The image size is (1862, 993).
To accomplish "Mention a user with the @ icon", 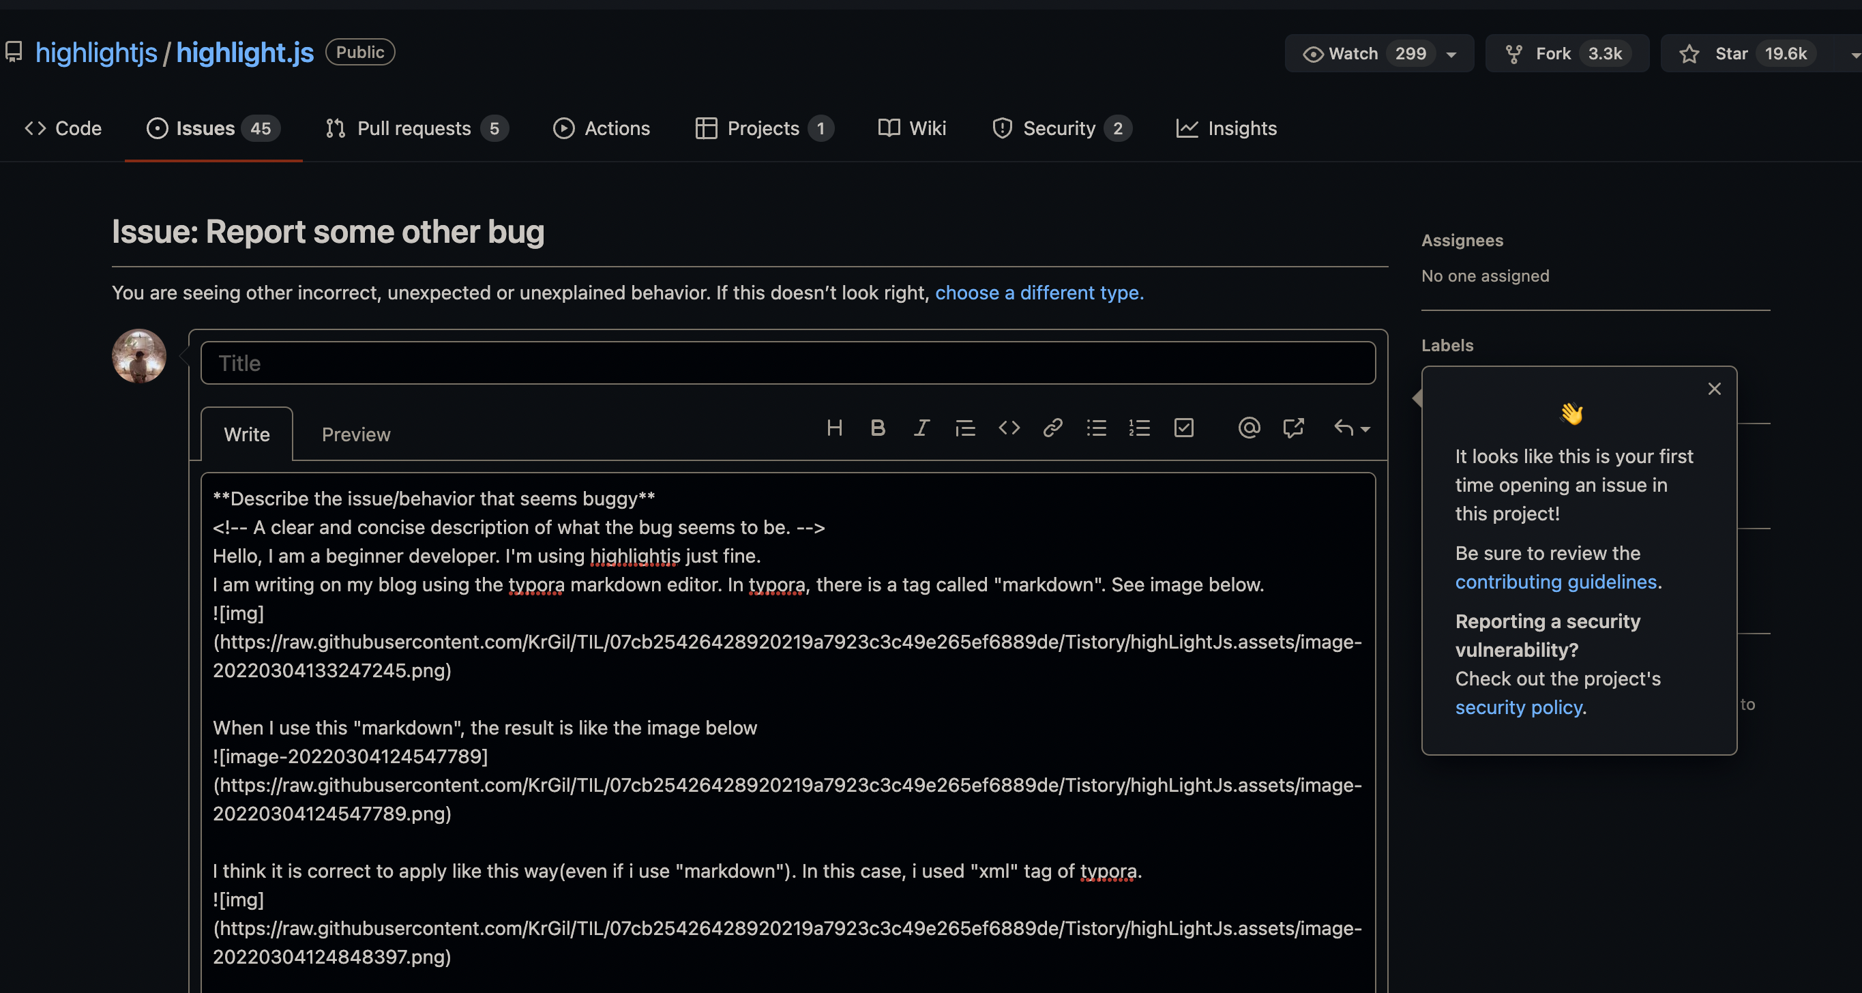I will 1248,428.
